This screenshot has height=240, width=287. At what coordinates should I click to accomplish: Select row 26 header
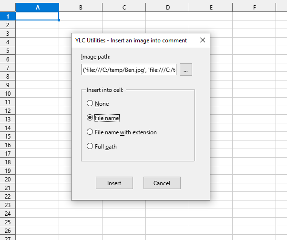(x=8, y=230)
